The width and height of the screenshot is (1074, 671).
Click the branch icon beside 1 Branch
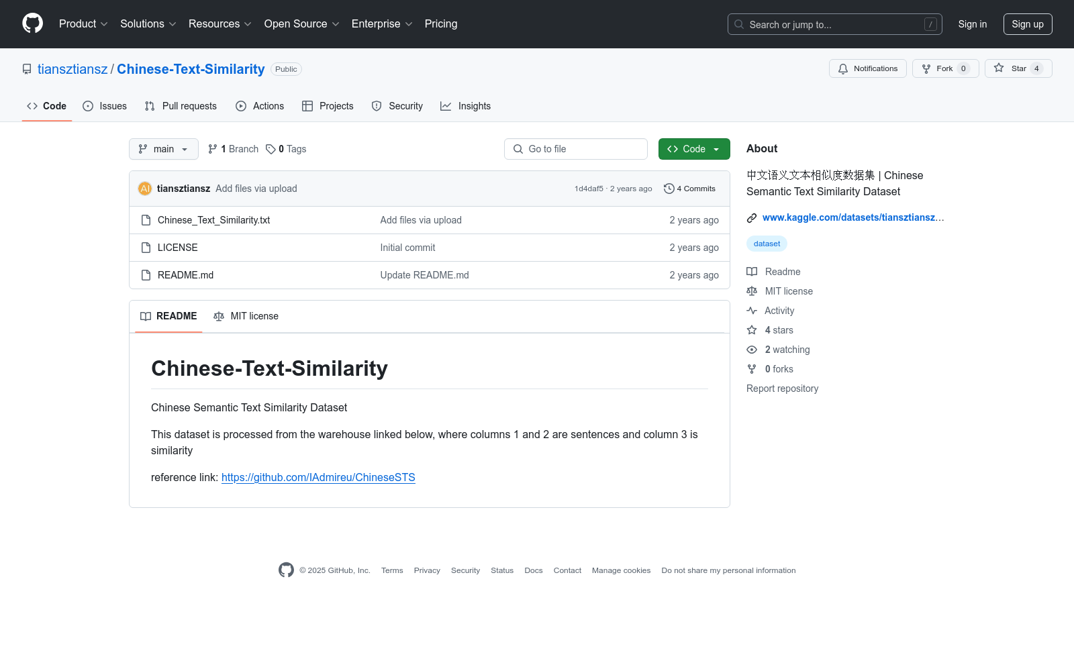click(x=213, y=149)
